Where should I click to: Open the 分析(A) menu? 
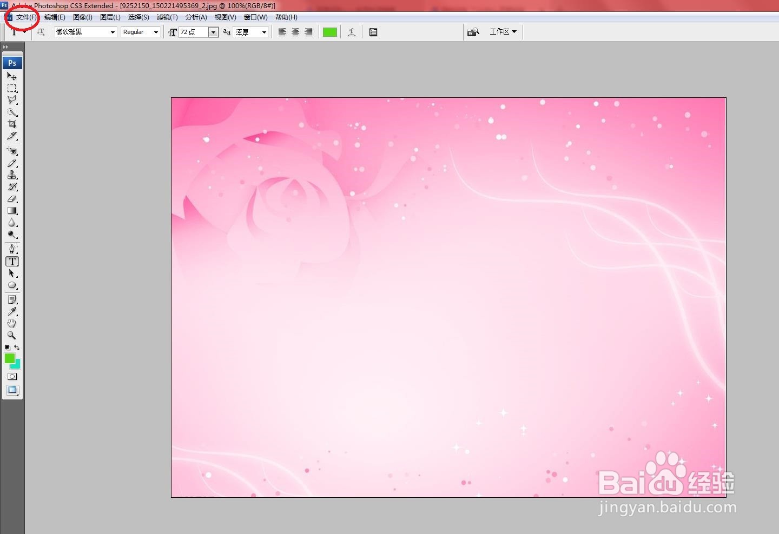(x=196, y=17)
